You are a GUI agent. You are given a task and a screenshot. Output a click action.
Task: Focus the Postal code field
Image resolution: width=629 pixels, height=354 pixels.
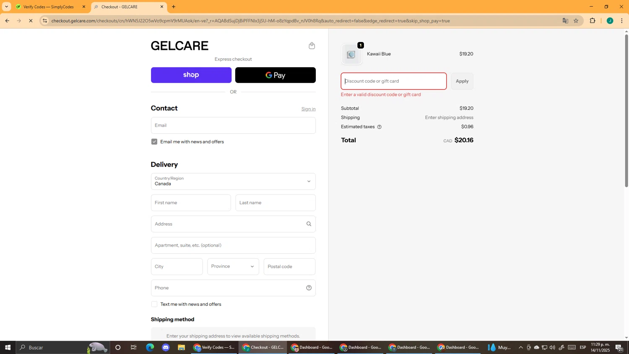tap(289, 267)
